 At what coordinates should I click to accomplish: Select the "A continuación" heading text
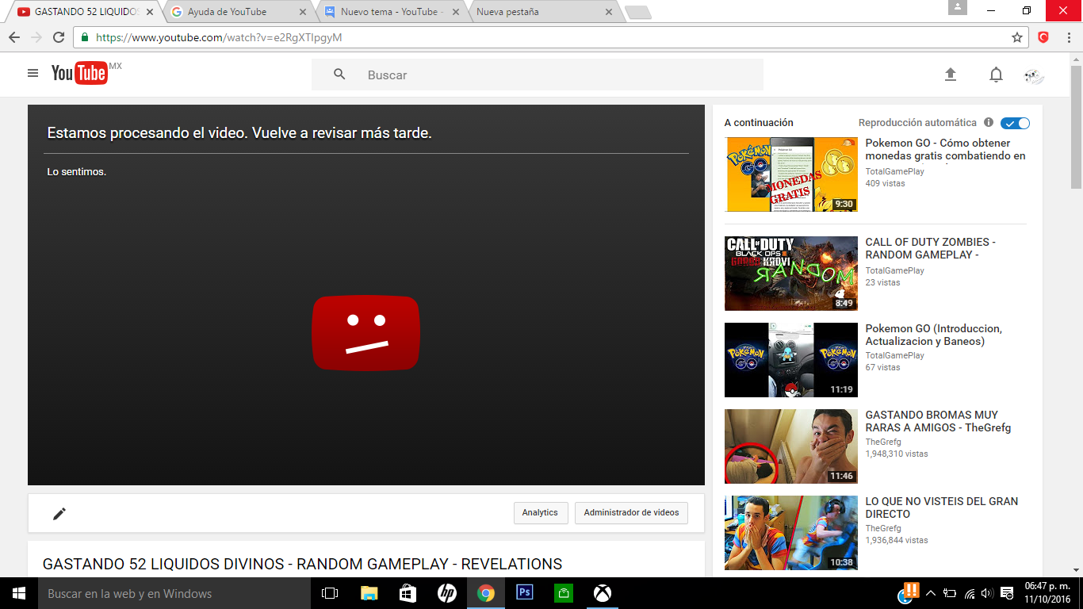(x=759, y=123)
